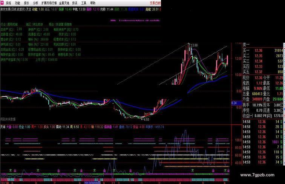Click the 强势 12.10 indicator value

(x=93, y=9)
